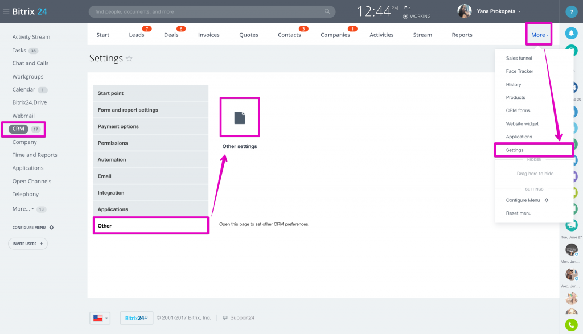Select Sales funnel from More menu
Image resolution: width=583 pixels, height=334 pixels.
[x=519, y=59]
